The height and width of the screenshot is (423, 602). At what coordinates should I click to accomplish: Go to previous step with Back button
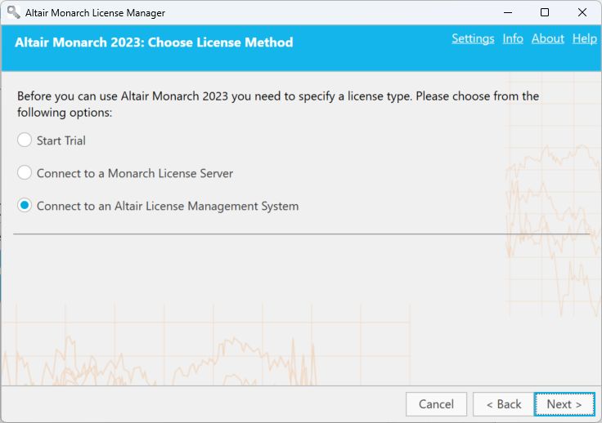point(504,404)
